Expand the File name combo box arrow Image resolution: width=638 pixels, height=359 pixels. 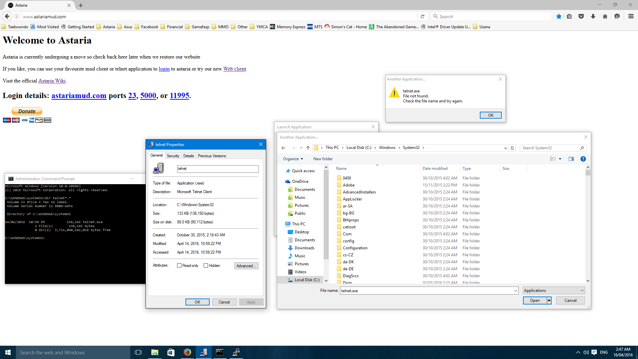tap(515, 291)
